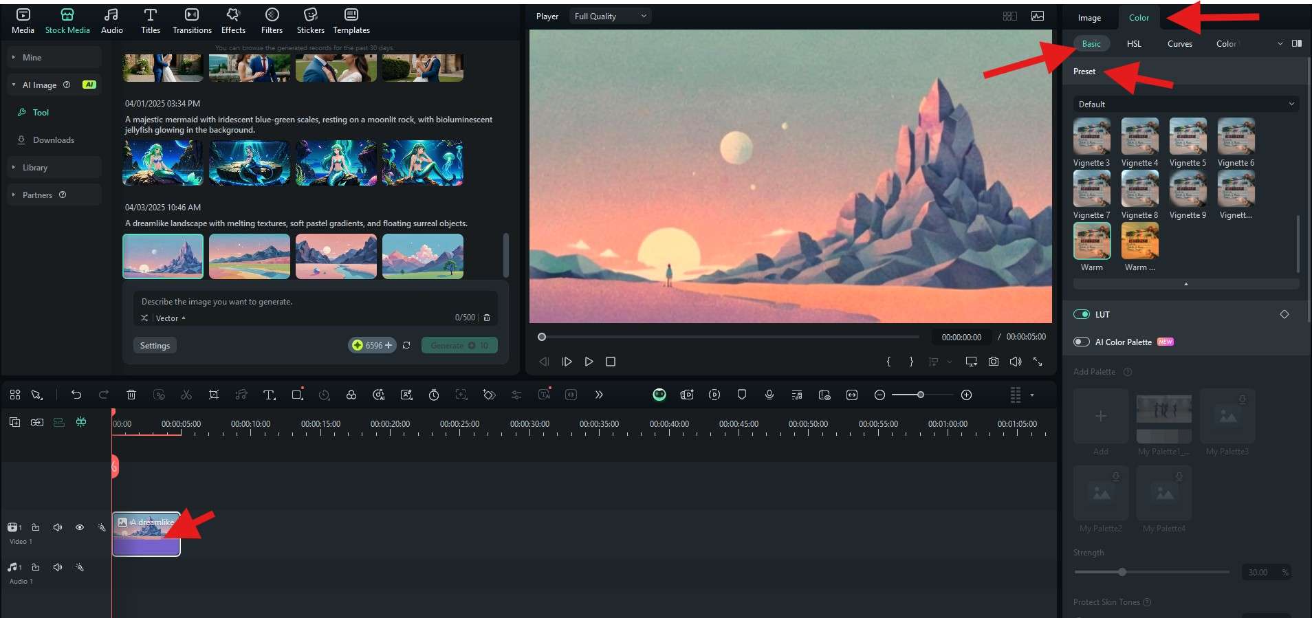The image size is (1312, 618).
Task: Open the Transitions tab
Action: [192, 21]
